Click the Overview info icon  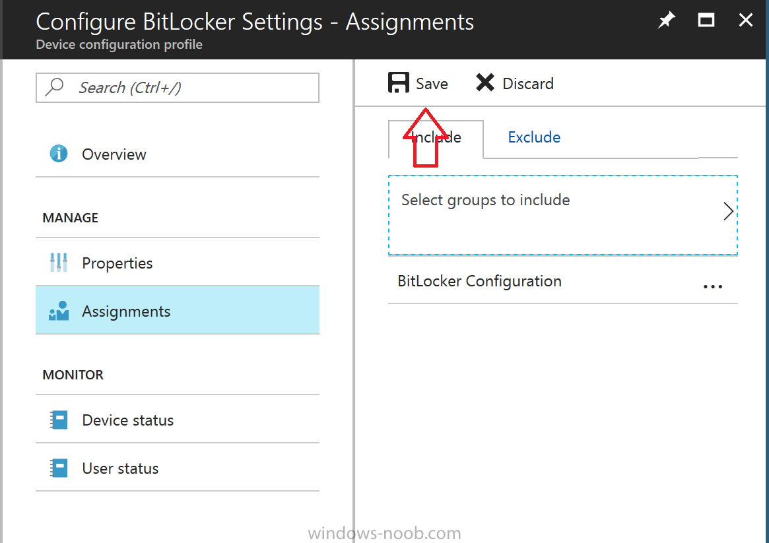pyautogui.click(x=59, y=154)
